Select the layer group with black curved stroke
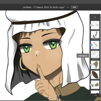Screen dimensions: 101x101 tap(95, 35)
